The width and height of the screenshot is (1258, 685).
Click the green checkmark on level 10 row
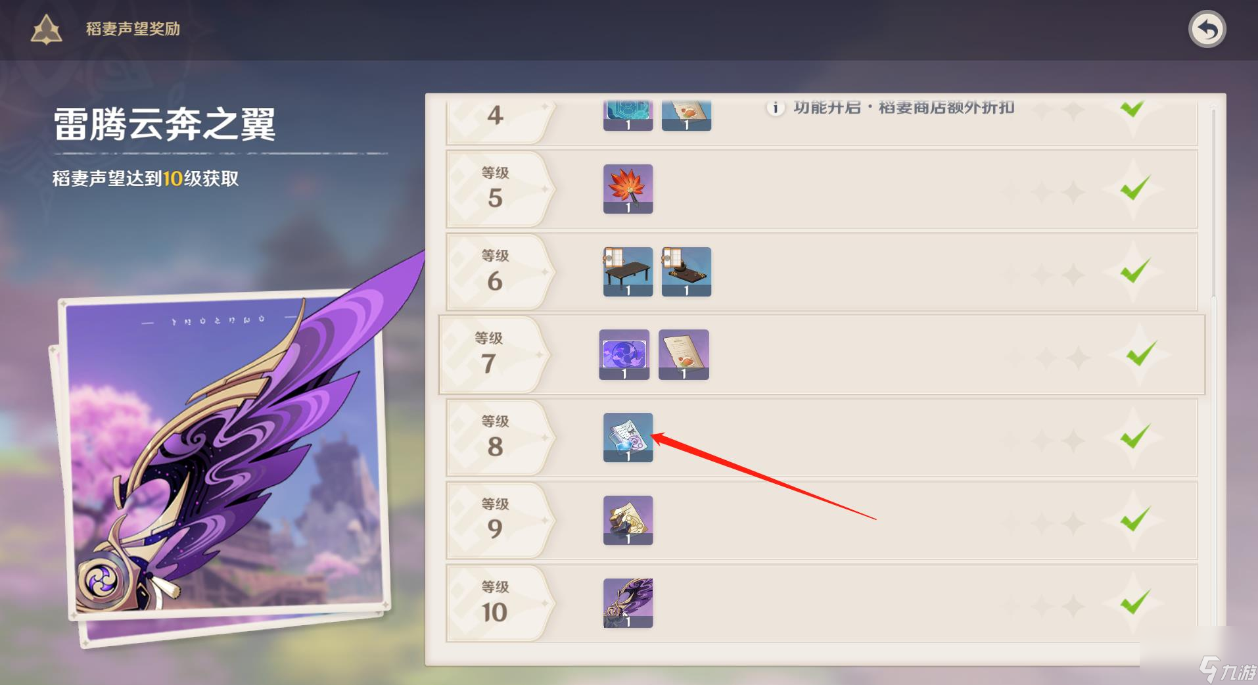point(1134,602)
